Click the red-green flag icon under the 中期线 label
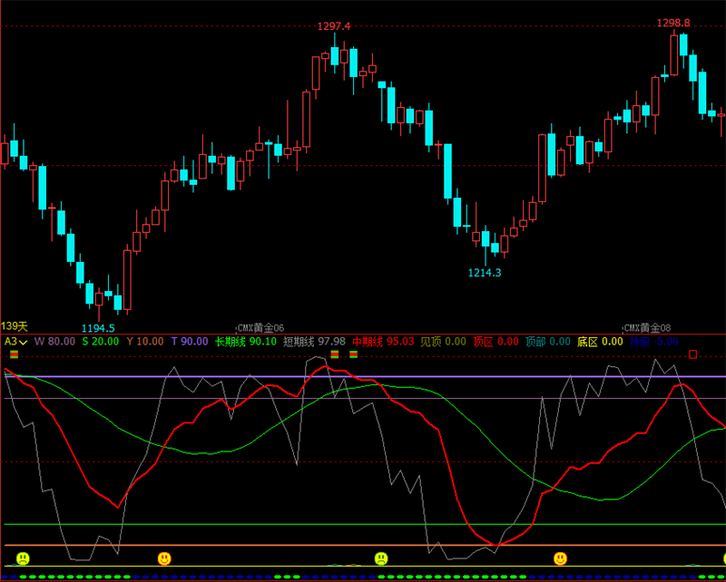Image resolution: width=726 pixels, height=582 pixels. tap(354, 354)
